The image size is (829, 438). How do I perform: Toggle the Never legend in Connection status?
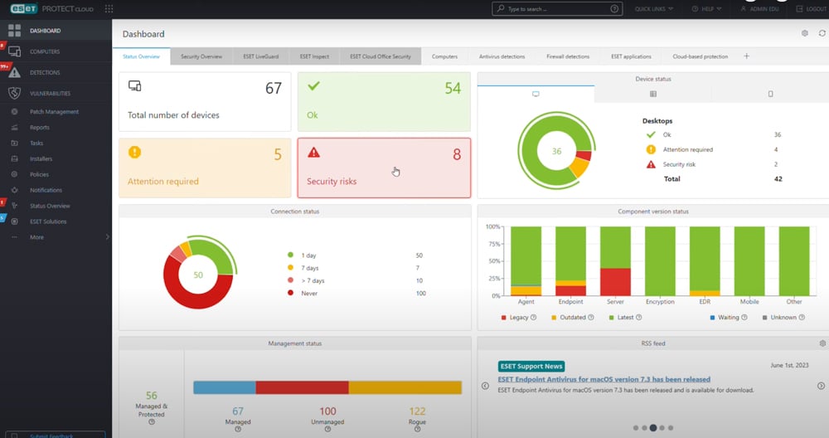[x=308, y=293]
